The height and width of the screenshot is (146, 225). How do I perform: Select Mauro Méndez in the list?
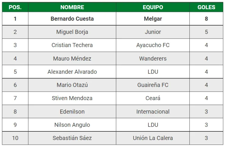coord(72,58)
